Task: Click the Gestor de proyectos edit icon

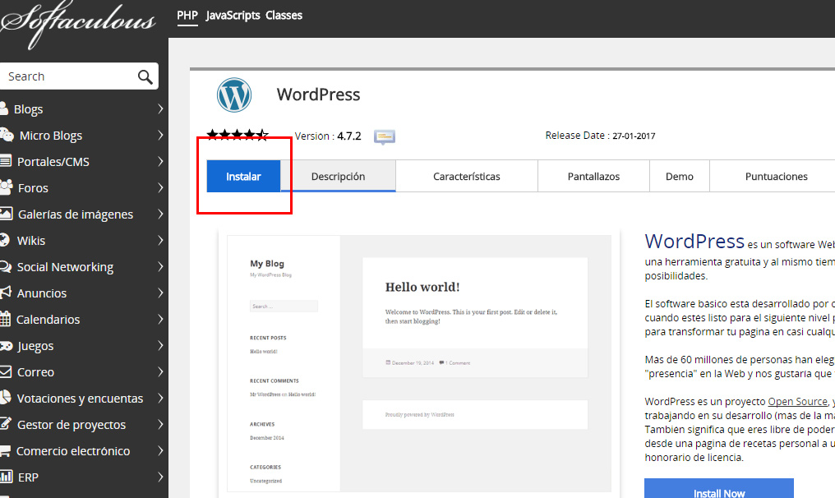Action: pos(5,424)
